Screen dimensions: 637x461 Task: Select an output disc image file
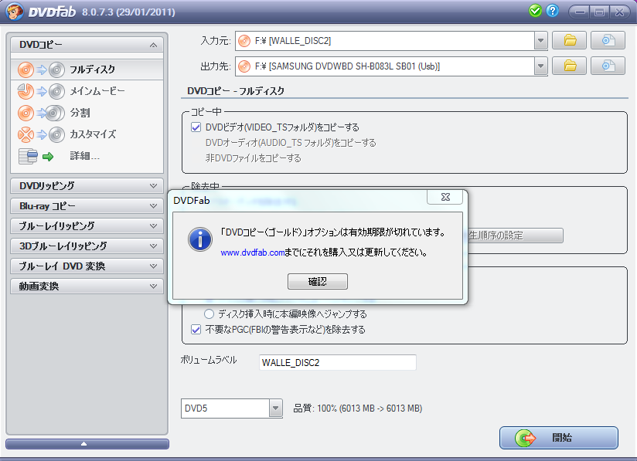coord(608,66)
